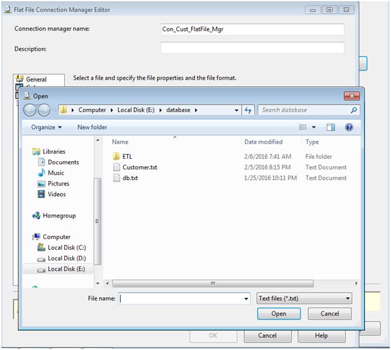Click the file list scroll left arrow
This screenshot has height=350, width=391.
click(x=107, y=283)
